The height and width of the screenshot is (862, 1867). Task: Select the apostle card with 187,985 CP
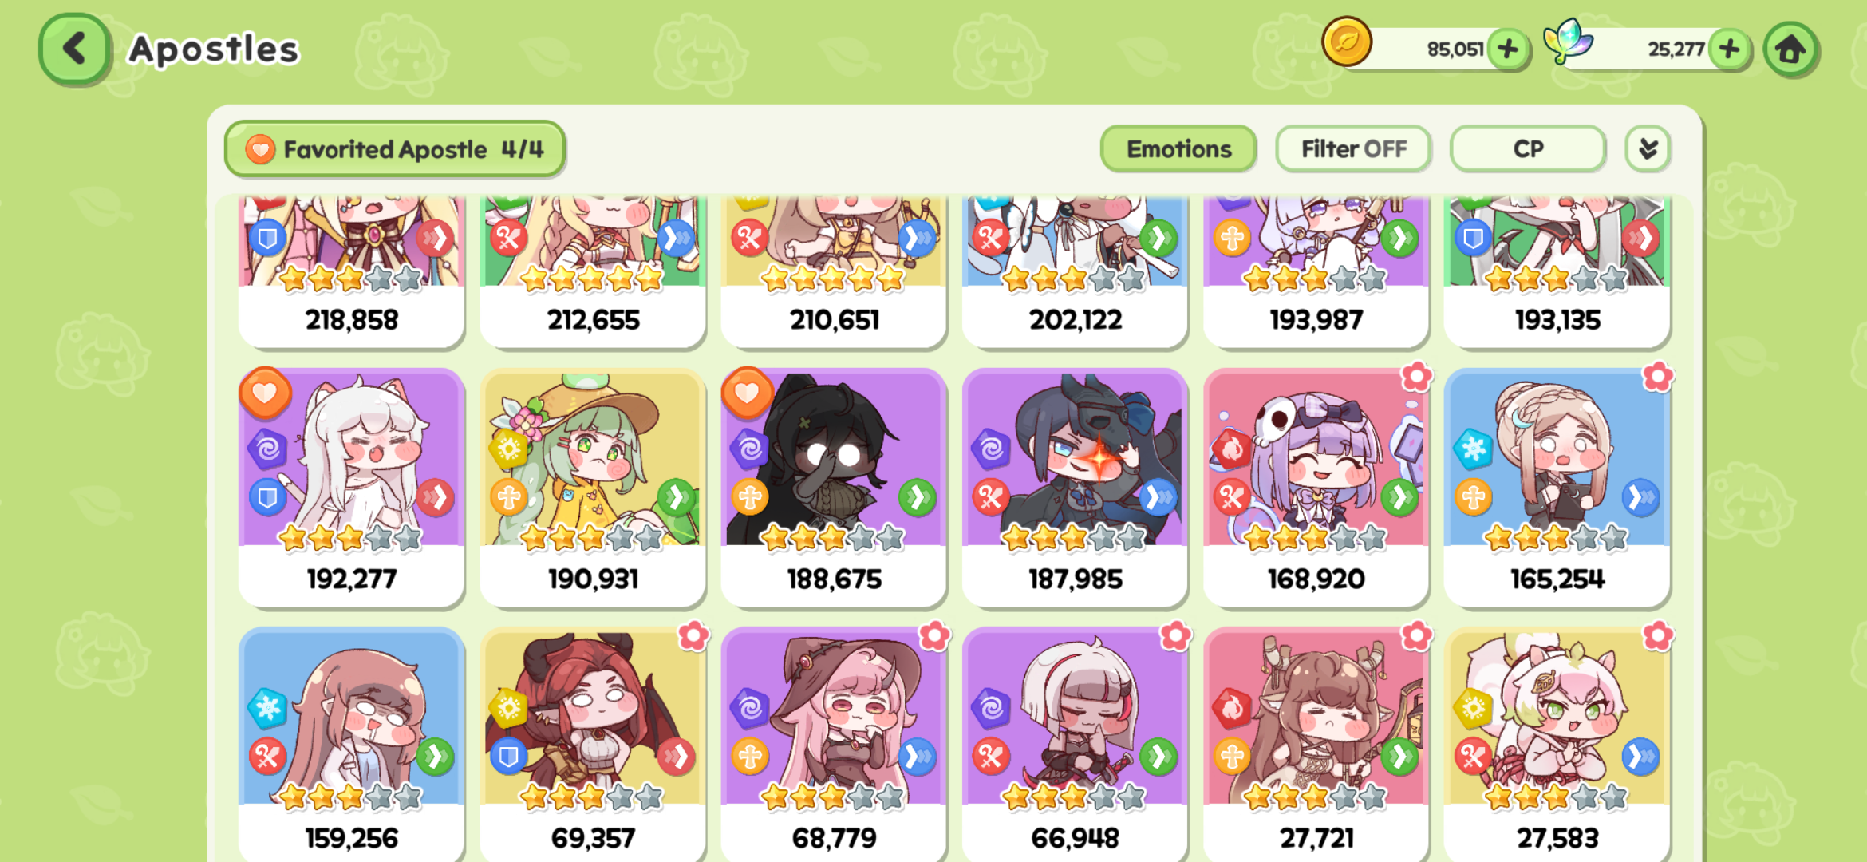1075,488
